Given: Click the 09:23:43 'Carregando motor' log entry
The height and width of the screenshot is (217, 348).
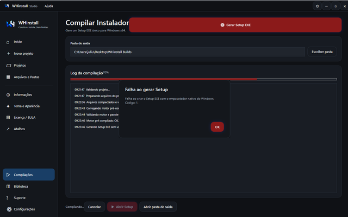Looking at the screenshot, I should coord(97,108).
